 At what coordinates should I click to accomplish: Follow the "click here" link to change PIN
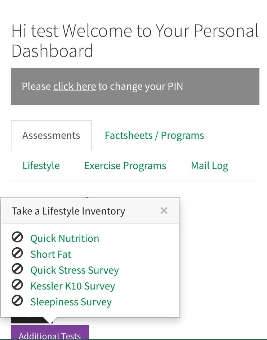click(x=75, y=87)
